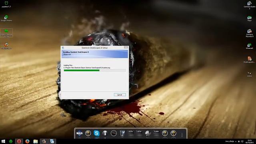This screenshot has height=144, width=256.
Task: Open the Google Chrome desktop shortcut
Action: click(x=6, y=18)
